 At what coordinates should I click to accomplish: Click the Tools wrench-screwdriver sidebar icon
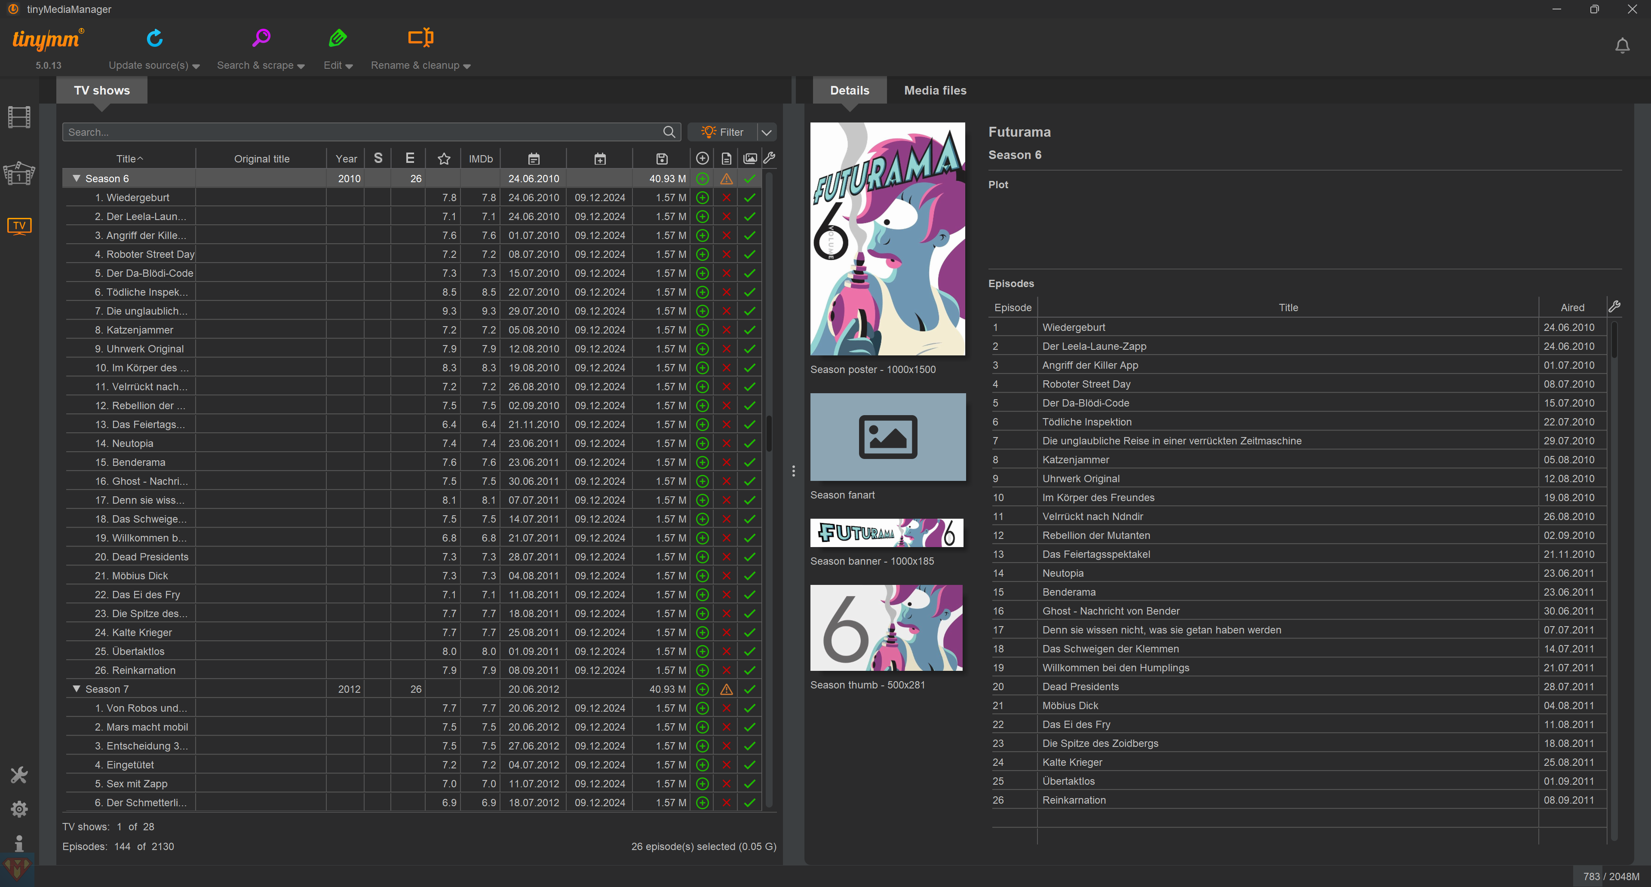click(19, 775)
